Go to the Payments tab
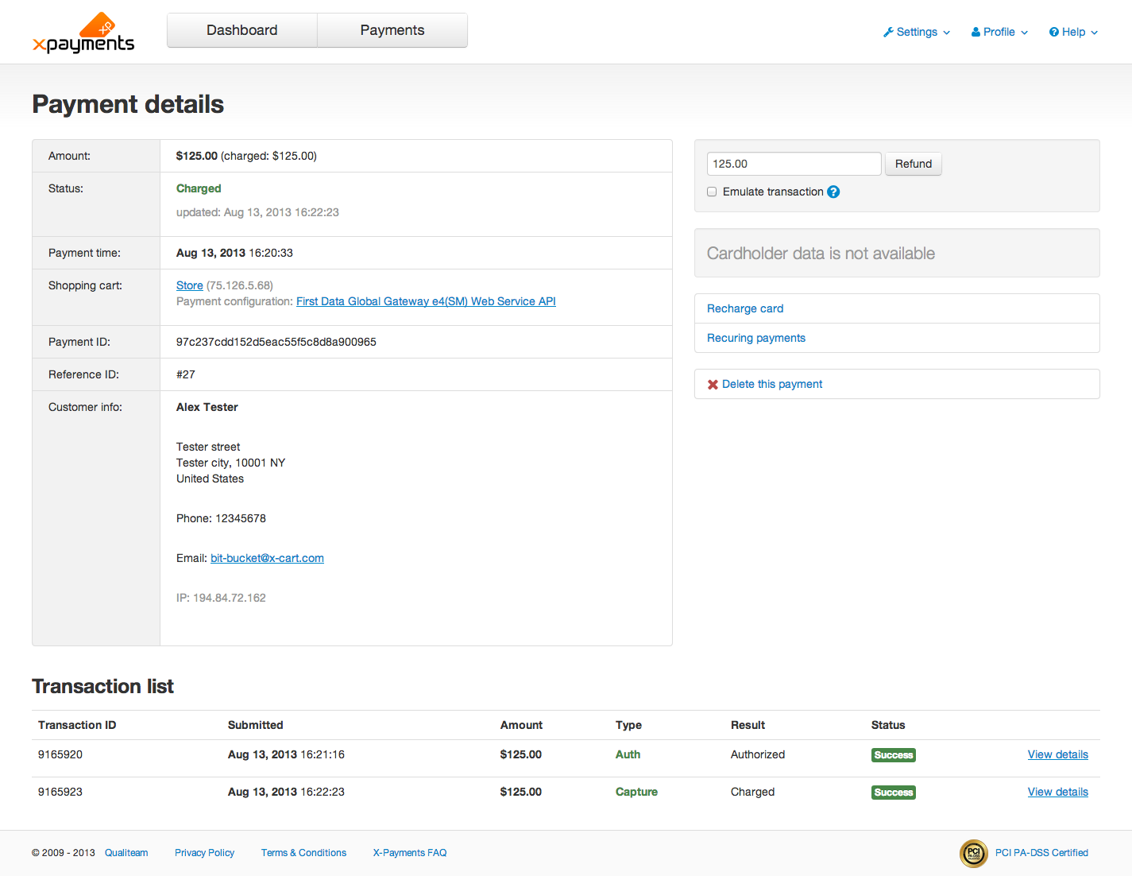1132x876 pixels. pos(392,30)
